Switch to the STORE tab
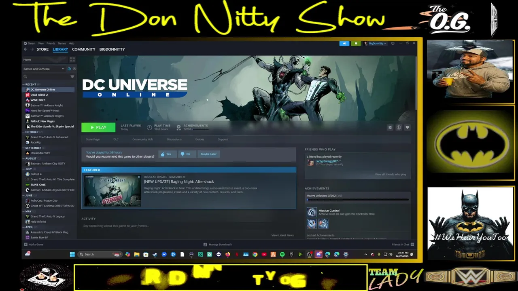This screenshot has height=291, width=518. (x=42, y=49)
